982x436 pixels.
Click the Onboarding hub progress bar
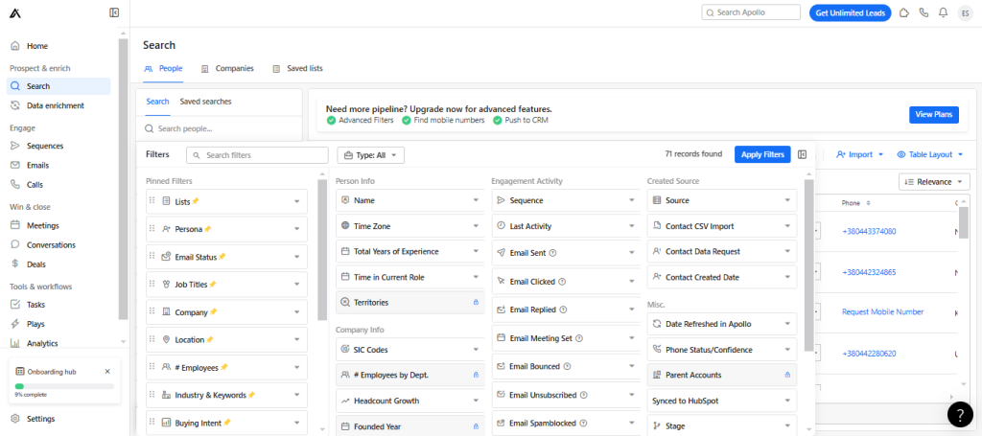click(x=64, y=386)
